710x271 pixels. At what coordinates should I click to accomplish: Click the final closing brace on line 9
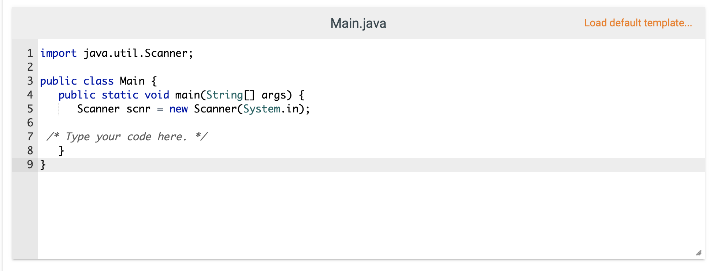(x=42, y=164)
